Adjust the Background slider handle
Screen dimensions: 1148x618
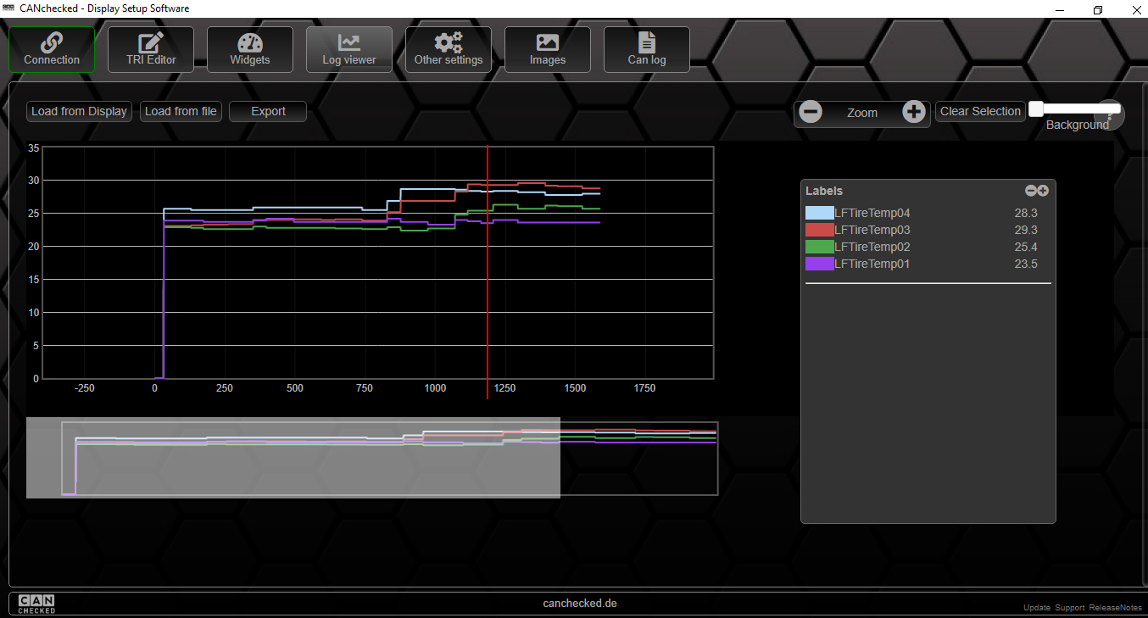[x=1036, y=109]
